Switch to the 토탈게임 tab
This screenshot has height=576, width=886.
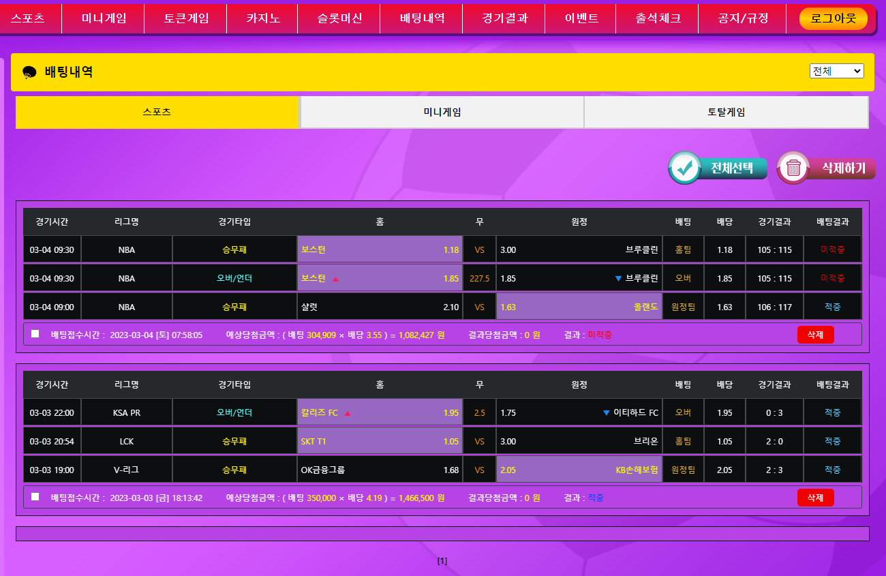pyautogui.click(x=726, y=112)
